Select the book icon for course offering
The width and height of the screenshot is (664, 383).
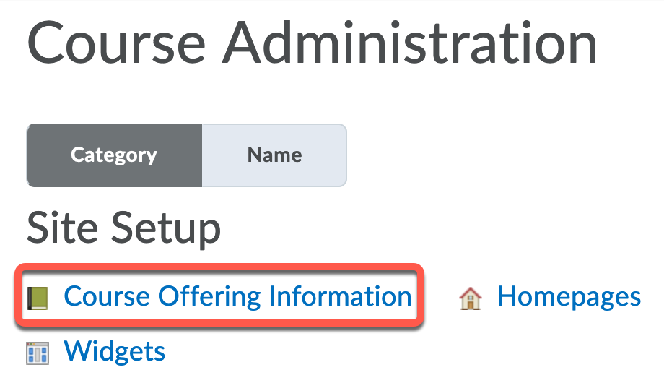pos(38,298)
